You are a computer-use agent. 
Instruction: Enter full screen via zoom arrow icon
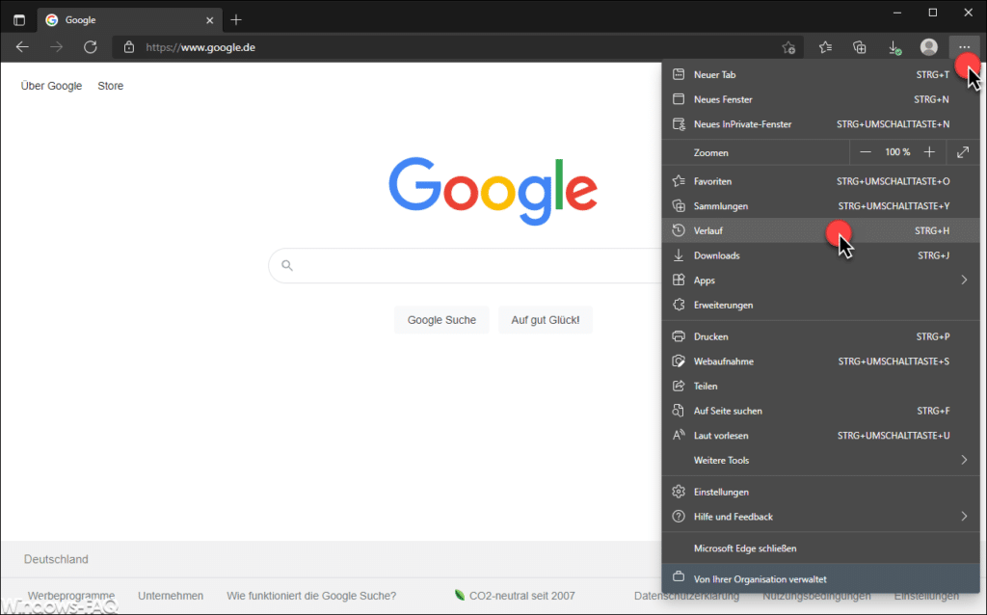click(x=963, y=152)
